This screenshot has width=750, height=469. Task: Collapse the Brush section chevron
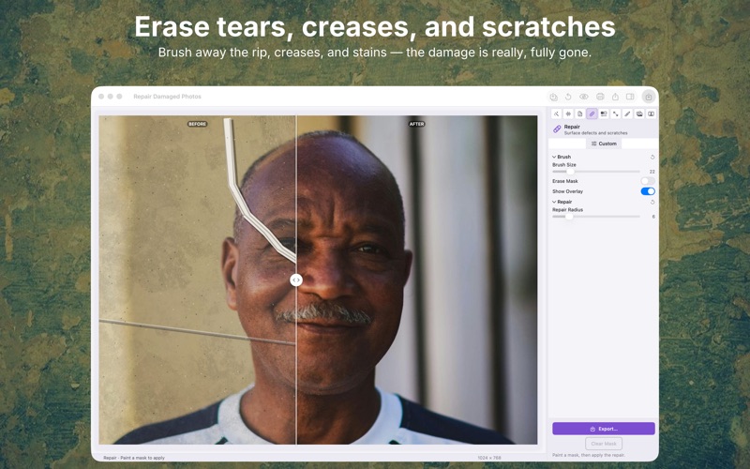[554, 157]
